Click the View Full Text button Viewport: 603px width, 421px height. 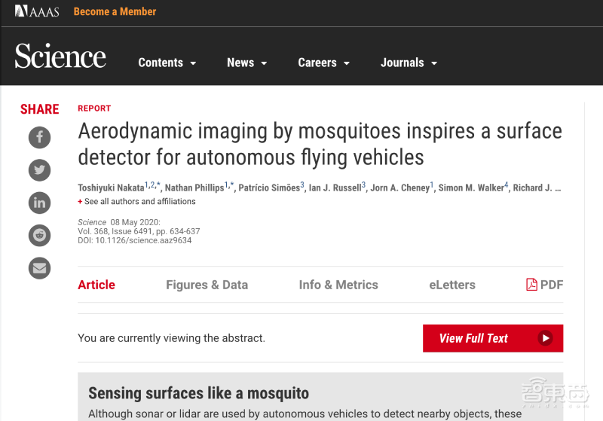(x=492, y=338)
